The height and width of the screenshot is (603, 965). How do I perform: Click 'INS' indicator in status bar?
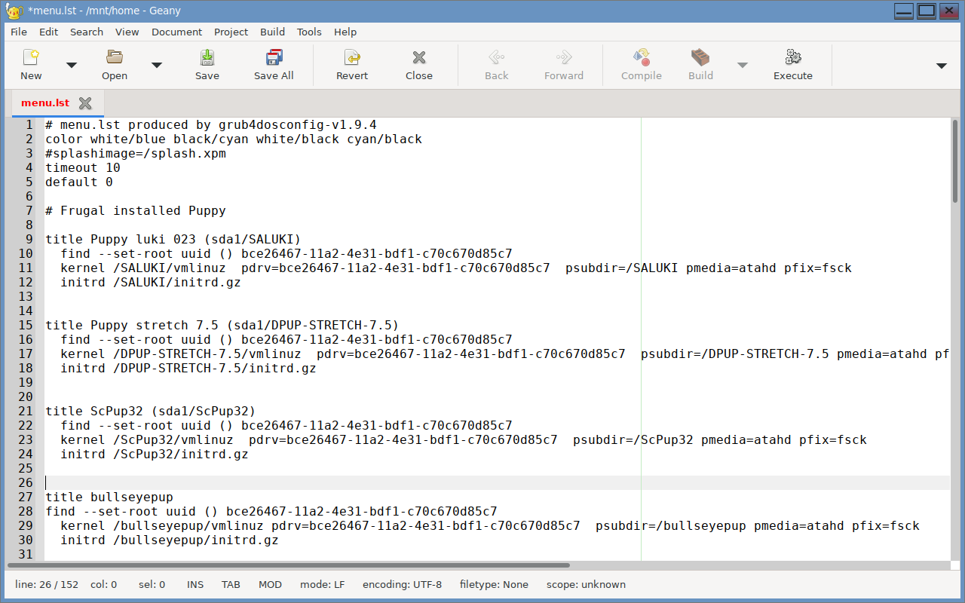[195, 584]
